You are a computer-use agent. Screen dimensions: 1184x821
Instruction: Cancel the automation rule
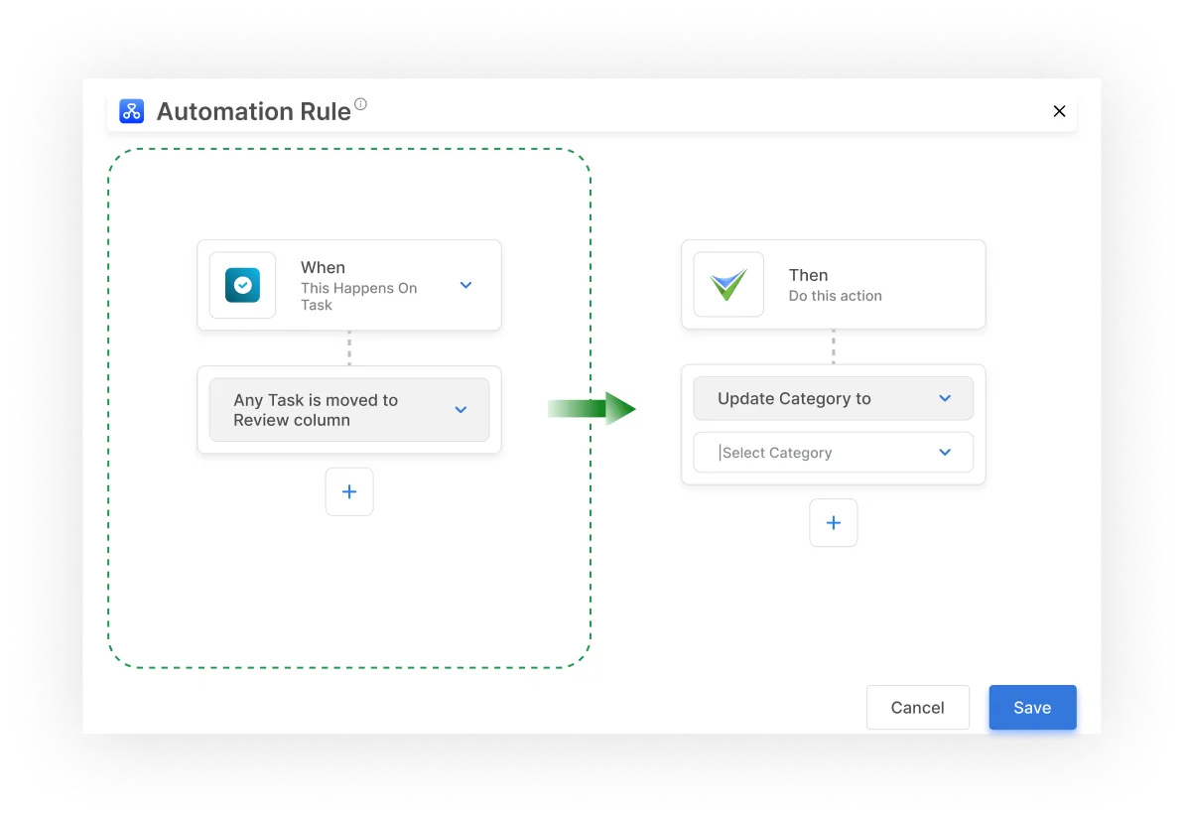917,707
